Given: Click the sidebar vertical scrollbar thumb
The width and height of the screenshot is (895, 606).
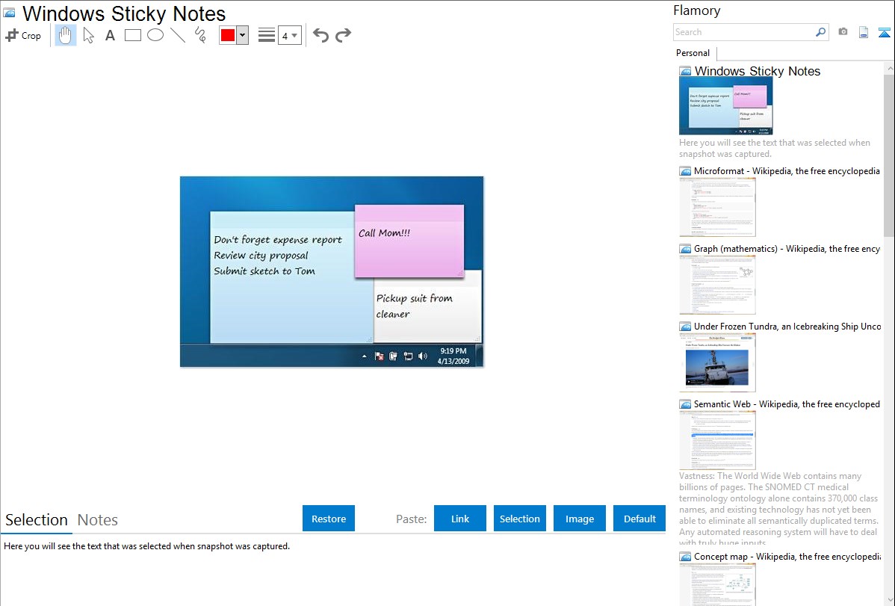Looking at the screenshot, I should [x=889, y=155].
